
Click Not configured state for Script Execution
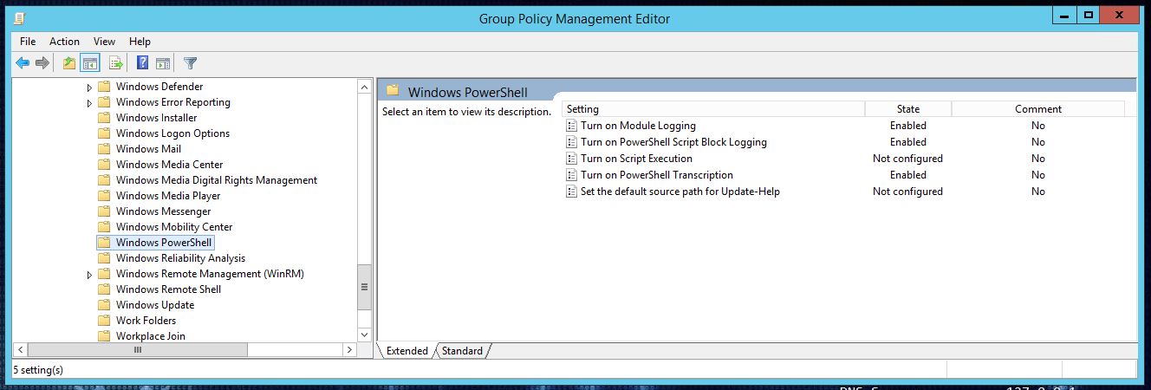tap(907, 159)
